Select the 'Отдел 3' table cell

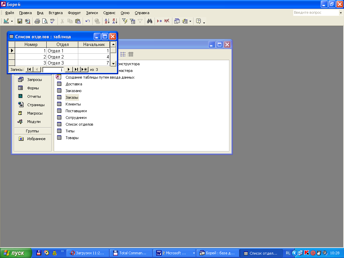click(x=62, y=63)
